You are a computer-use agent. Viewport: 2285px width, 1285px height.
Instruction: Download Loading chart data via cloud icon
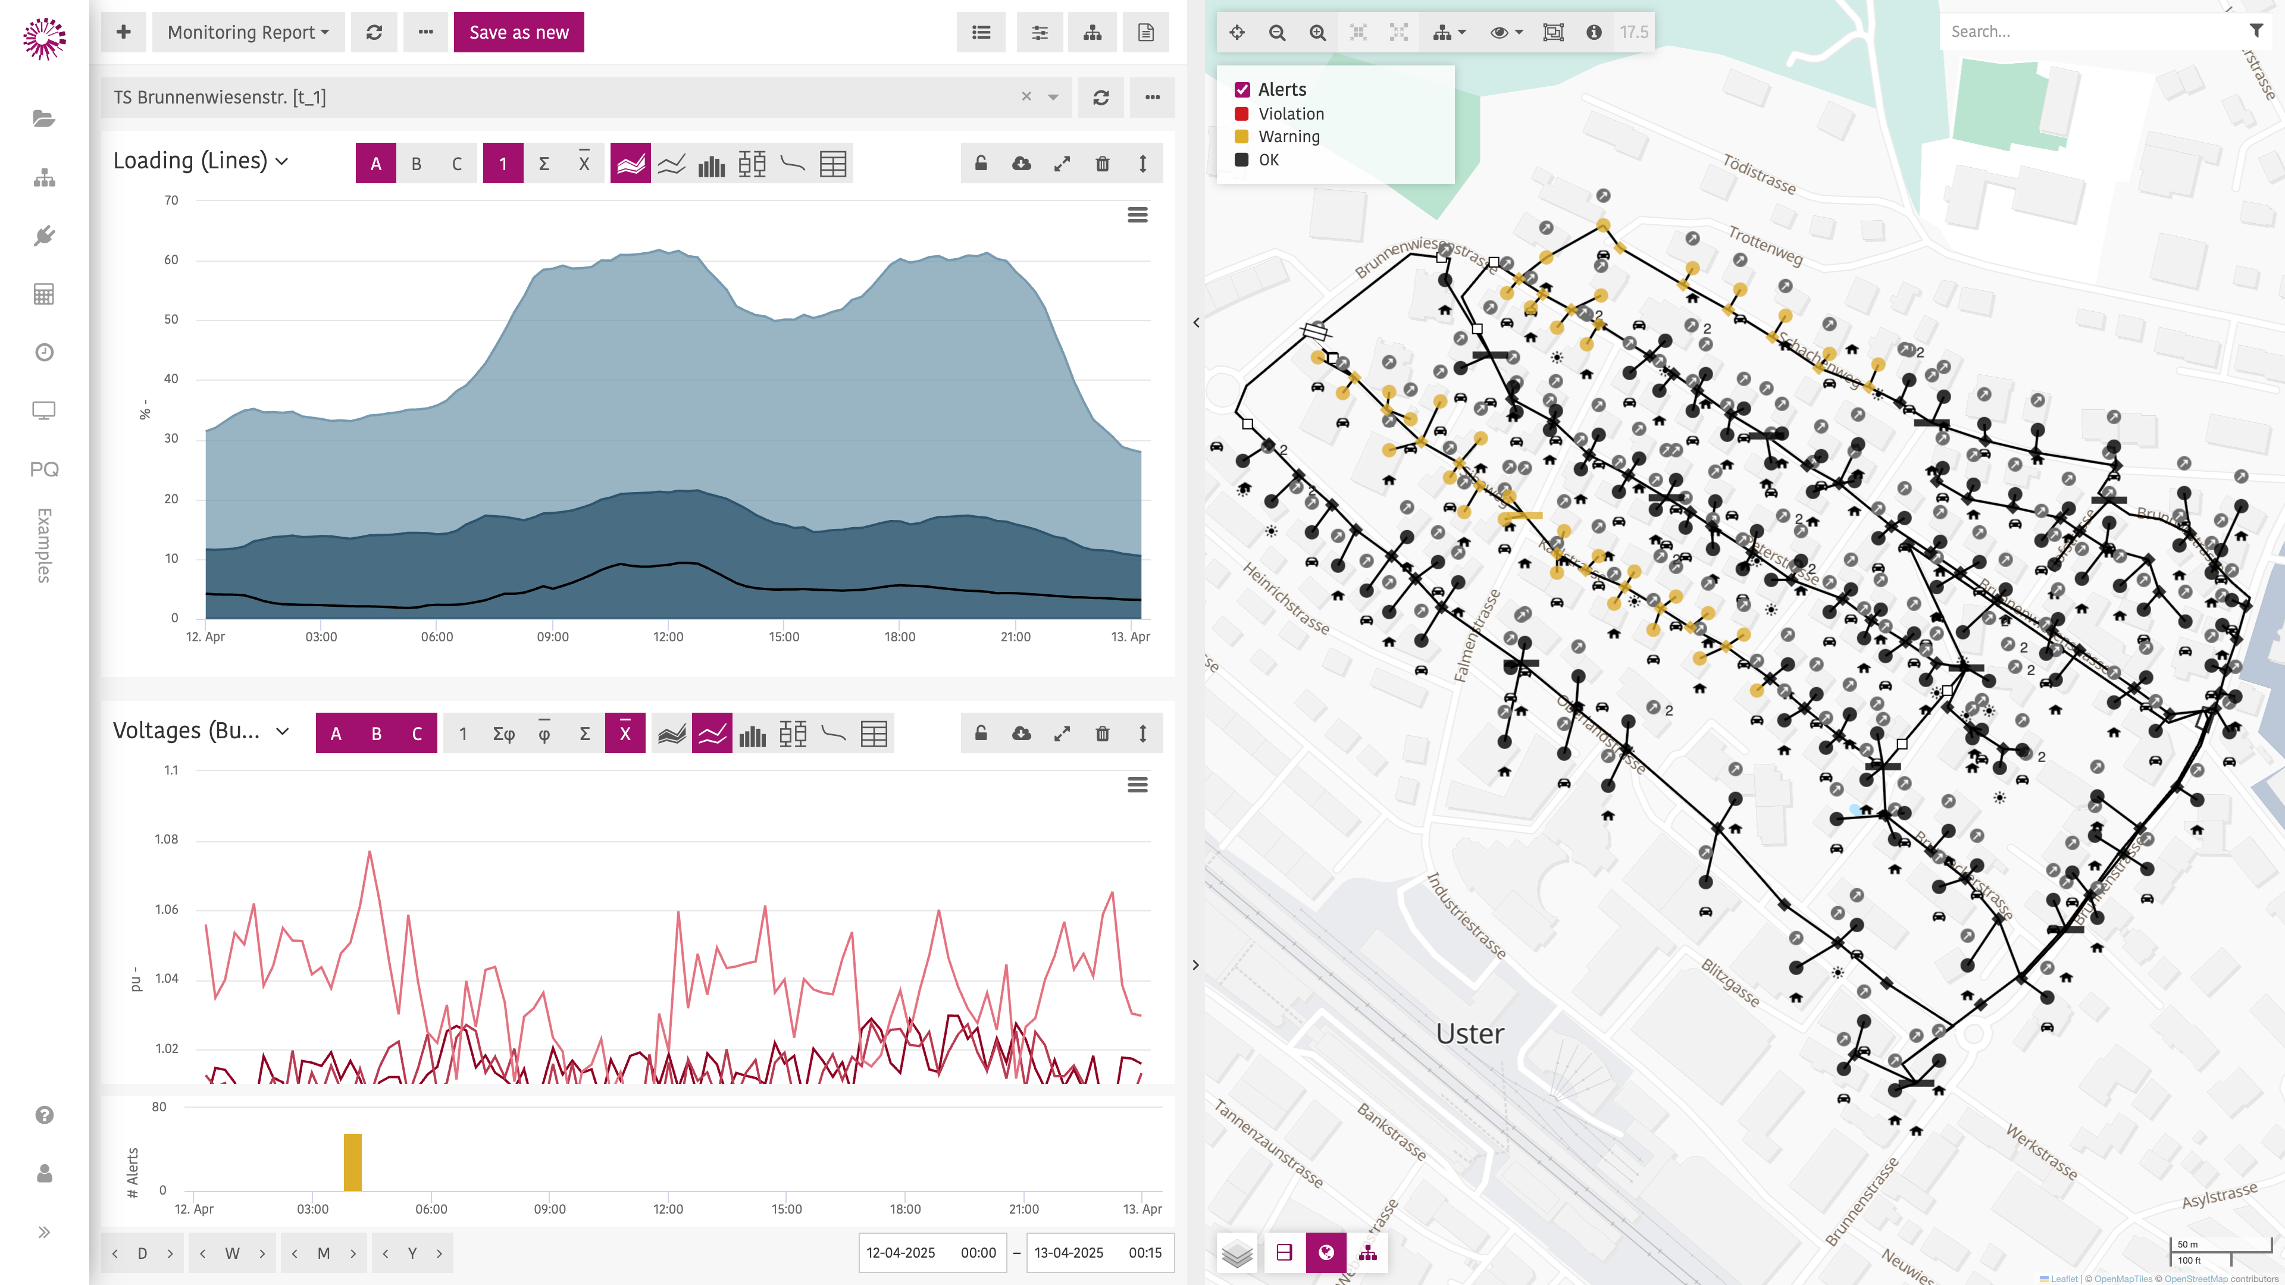[1022, 163]
